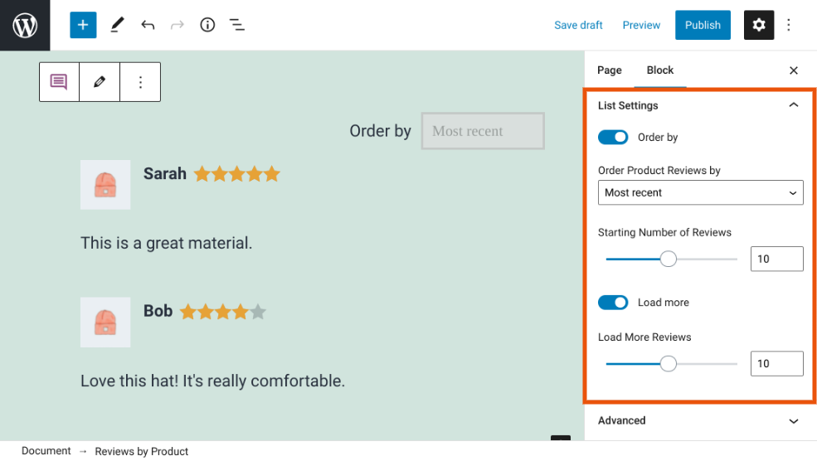Click the Undo arrow icon
The height and width of the screenshot is (461, 817).
(148, 25)
